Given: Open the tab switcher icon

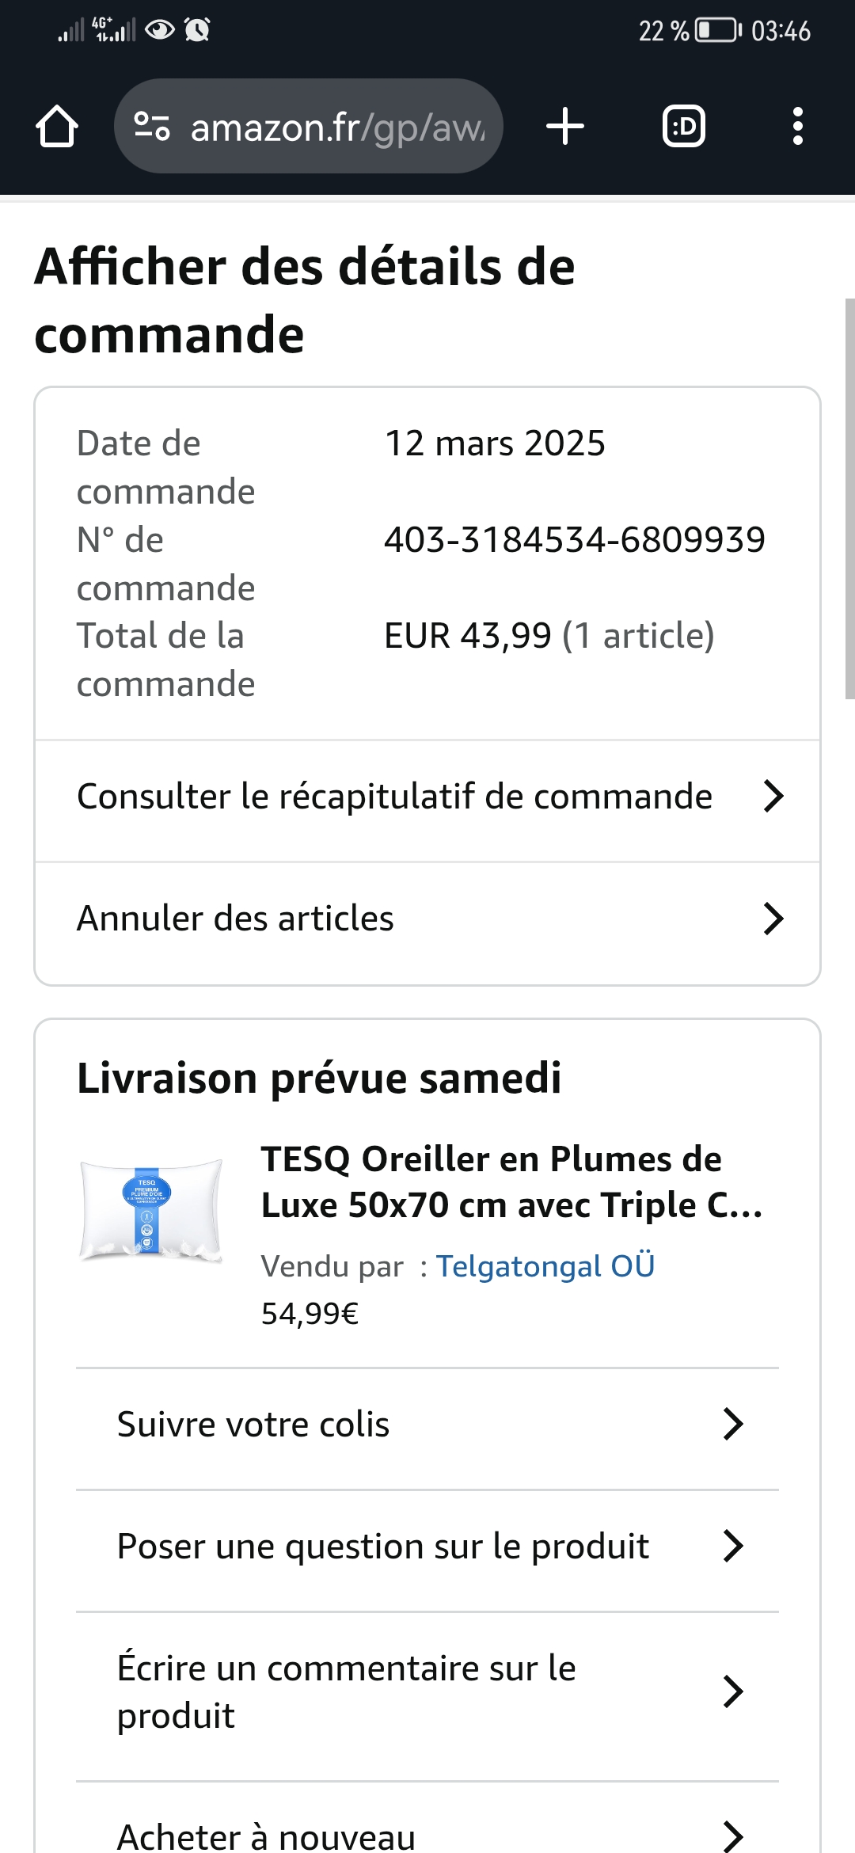Looking at the screenshot, I should coord(683,127).
